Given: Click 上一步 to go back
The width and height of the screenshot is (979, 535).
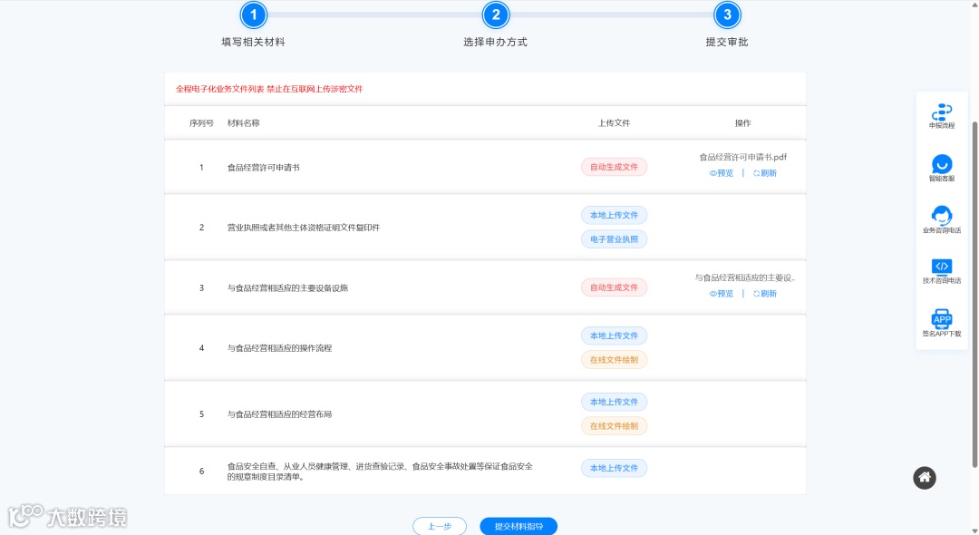Looking at the screenshot, I should 440,525.
